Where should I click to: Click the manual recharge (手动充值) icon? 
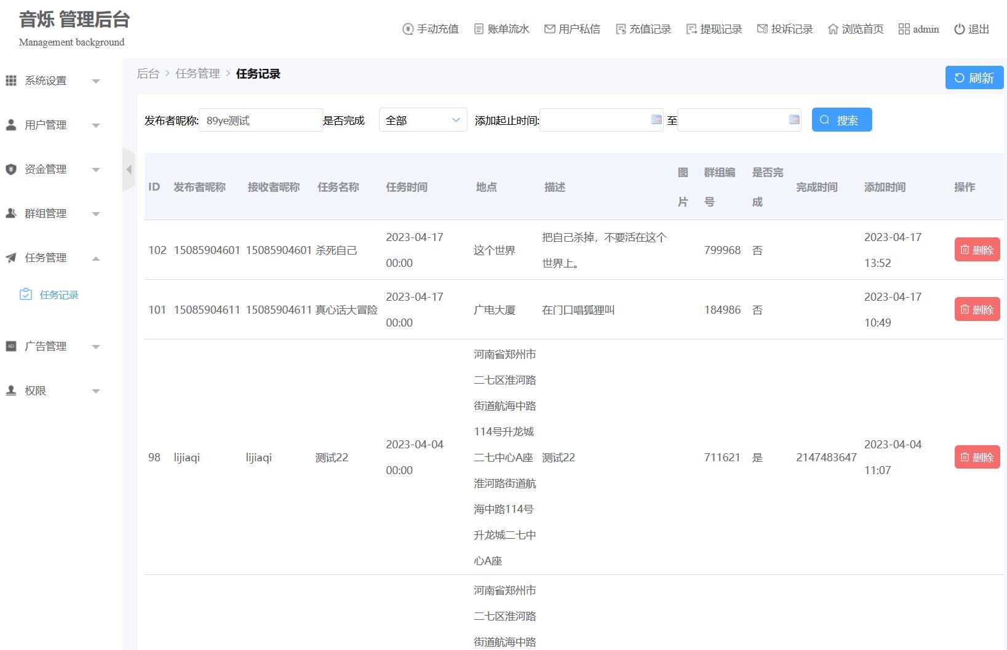click(x=408, y=29)
